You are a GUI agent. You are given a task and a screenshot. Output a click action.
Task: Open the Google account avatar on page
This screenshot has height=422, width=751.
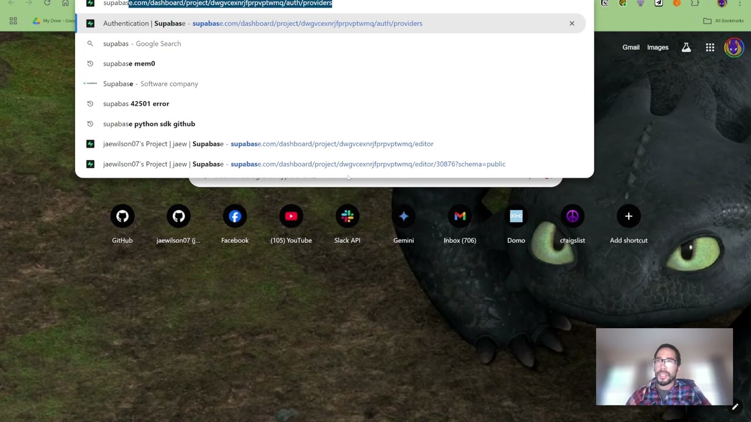pos(734,47)
